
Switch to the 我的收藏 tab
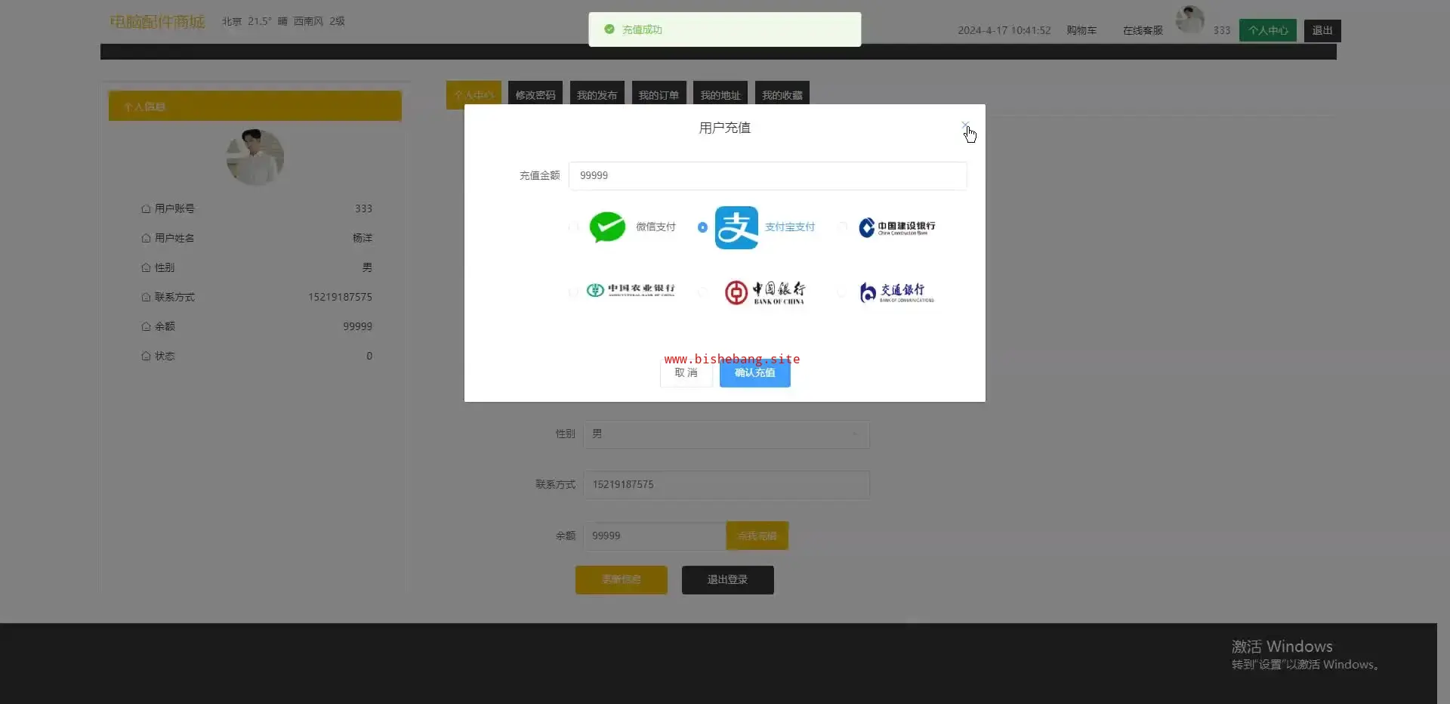coord(782,95)
